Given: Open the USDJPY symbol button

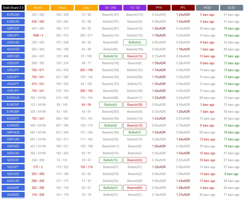Looking at the screenshot, I should tap(13, 70).
